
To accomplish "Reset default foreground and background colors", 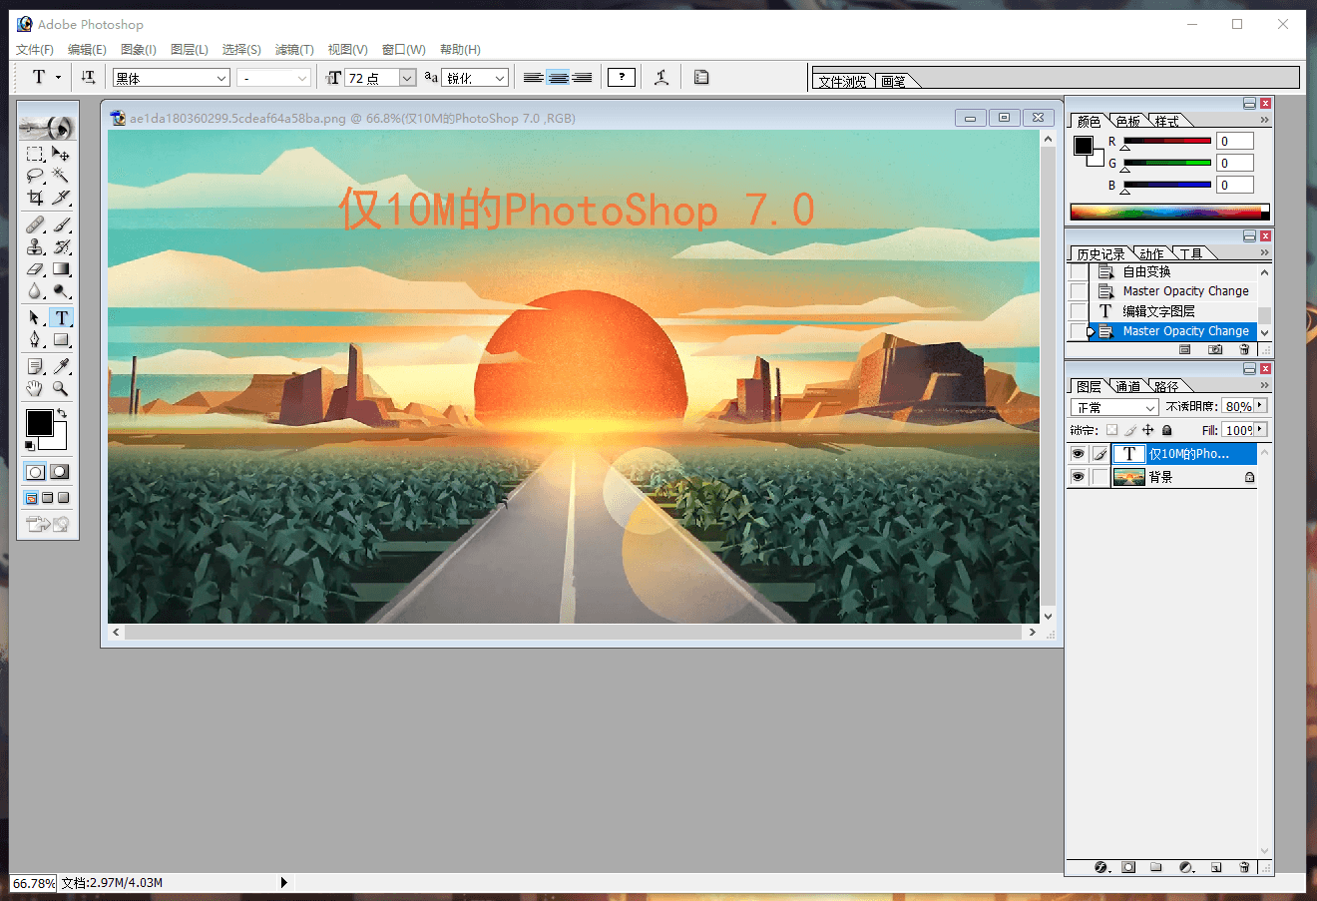I will click(30, 445).
